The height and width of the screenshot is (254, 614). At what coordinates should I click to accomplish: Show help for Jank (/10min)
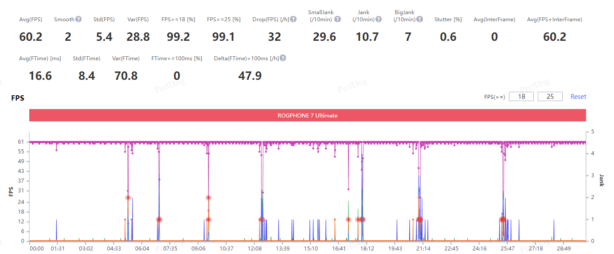[379, 19]
